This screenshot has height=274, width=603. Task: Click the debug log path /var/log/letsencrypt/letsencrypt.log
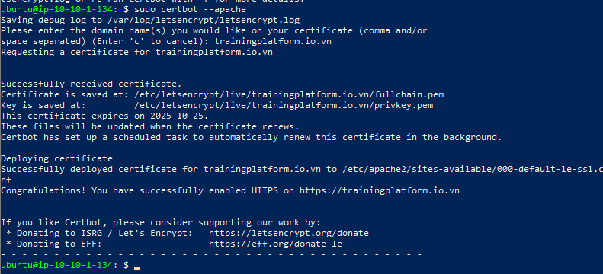(204, 20)
